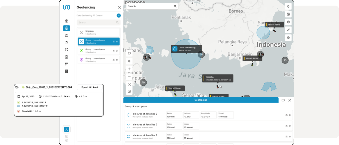Close the Geofencing side panel
The height and width of the screenshot is (145, 339).
pyautogui.click(x=119, y=7)
